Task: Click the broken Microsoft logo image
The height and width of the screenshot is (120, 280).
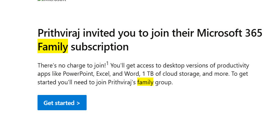Action: (x=52, y=1)
